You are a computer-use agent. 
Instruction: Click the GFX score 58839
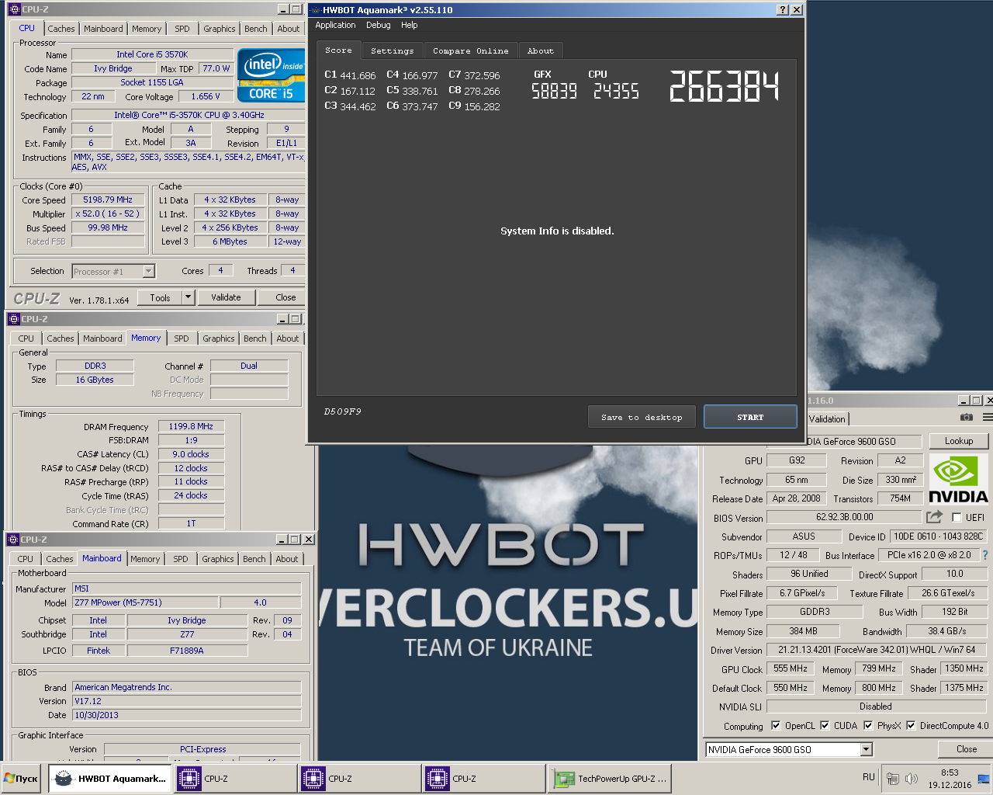pyautogui.click(x=554, y=92)
